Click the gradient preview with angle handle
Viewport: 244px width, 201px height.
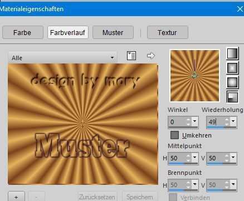click(194, 76)
